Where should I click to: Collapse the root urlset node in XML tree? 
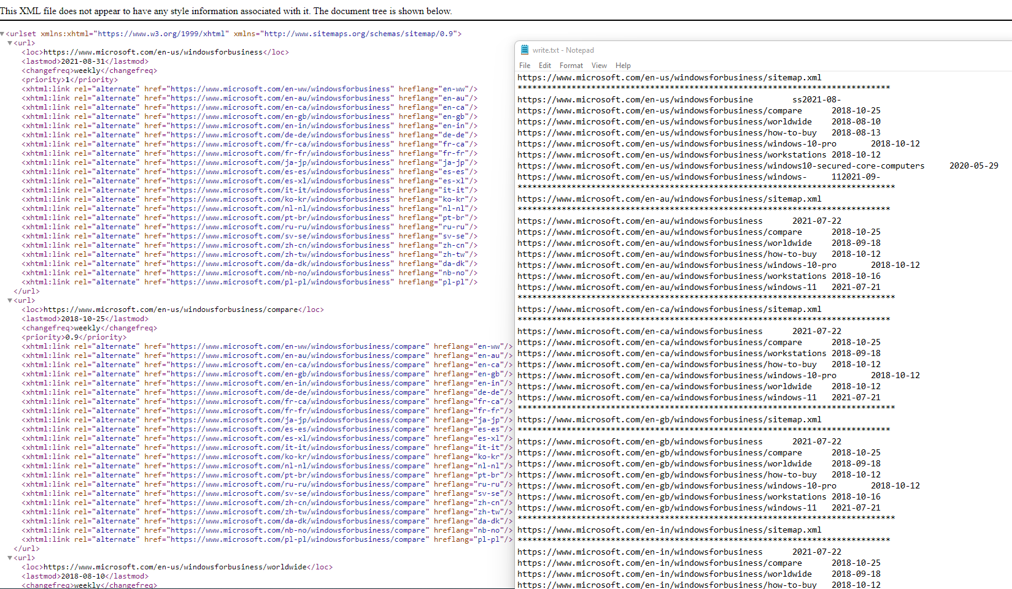point(2,34)
